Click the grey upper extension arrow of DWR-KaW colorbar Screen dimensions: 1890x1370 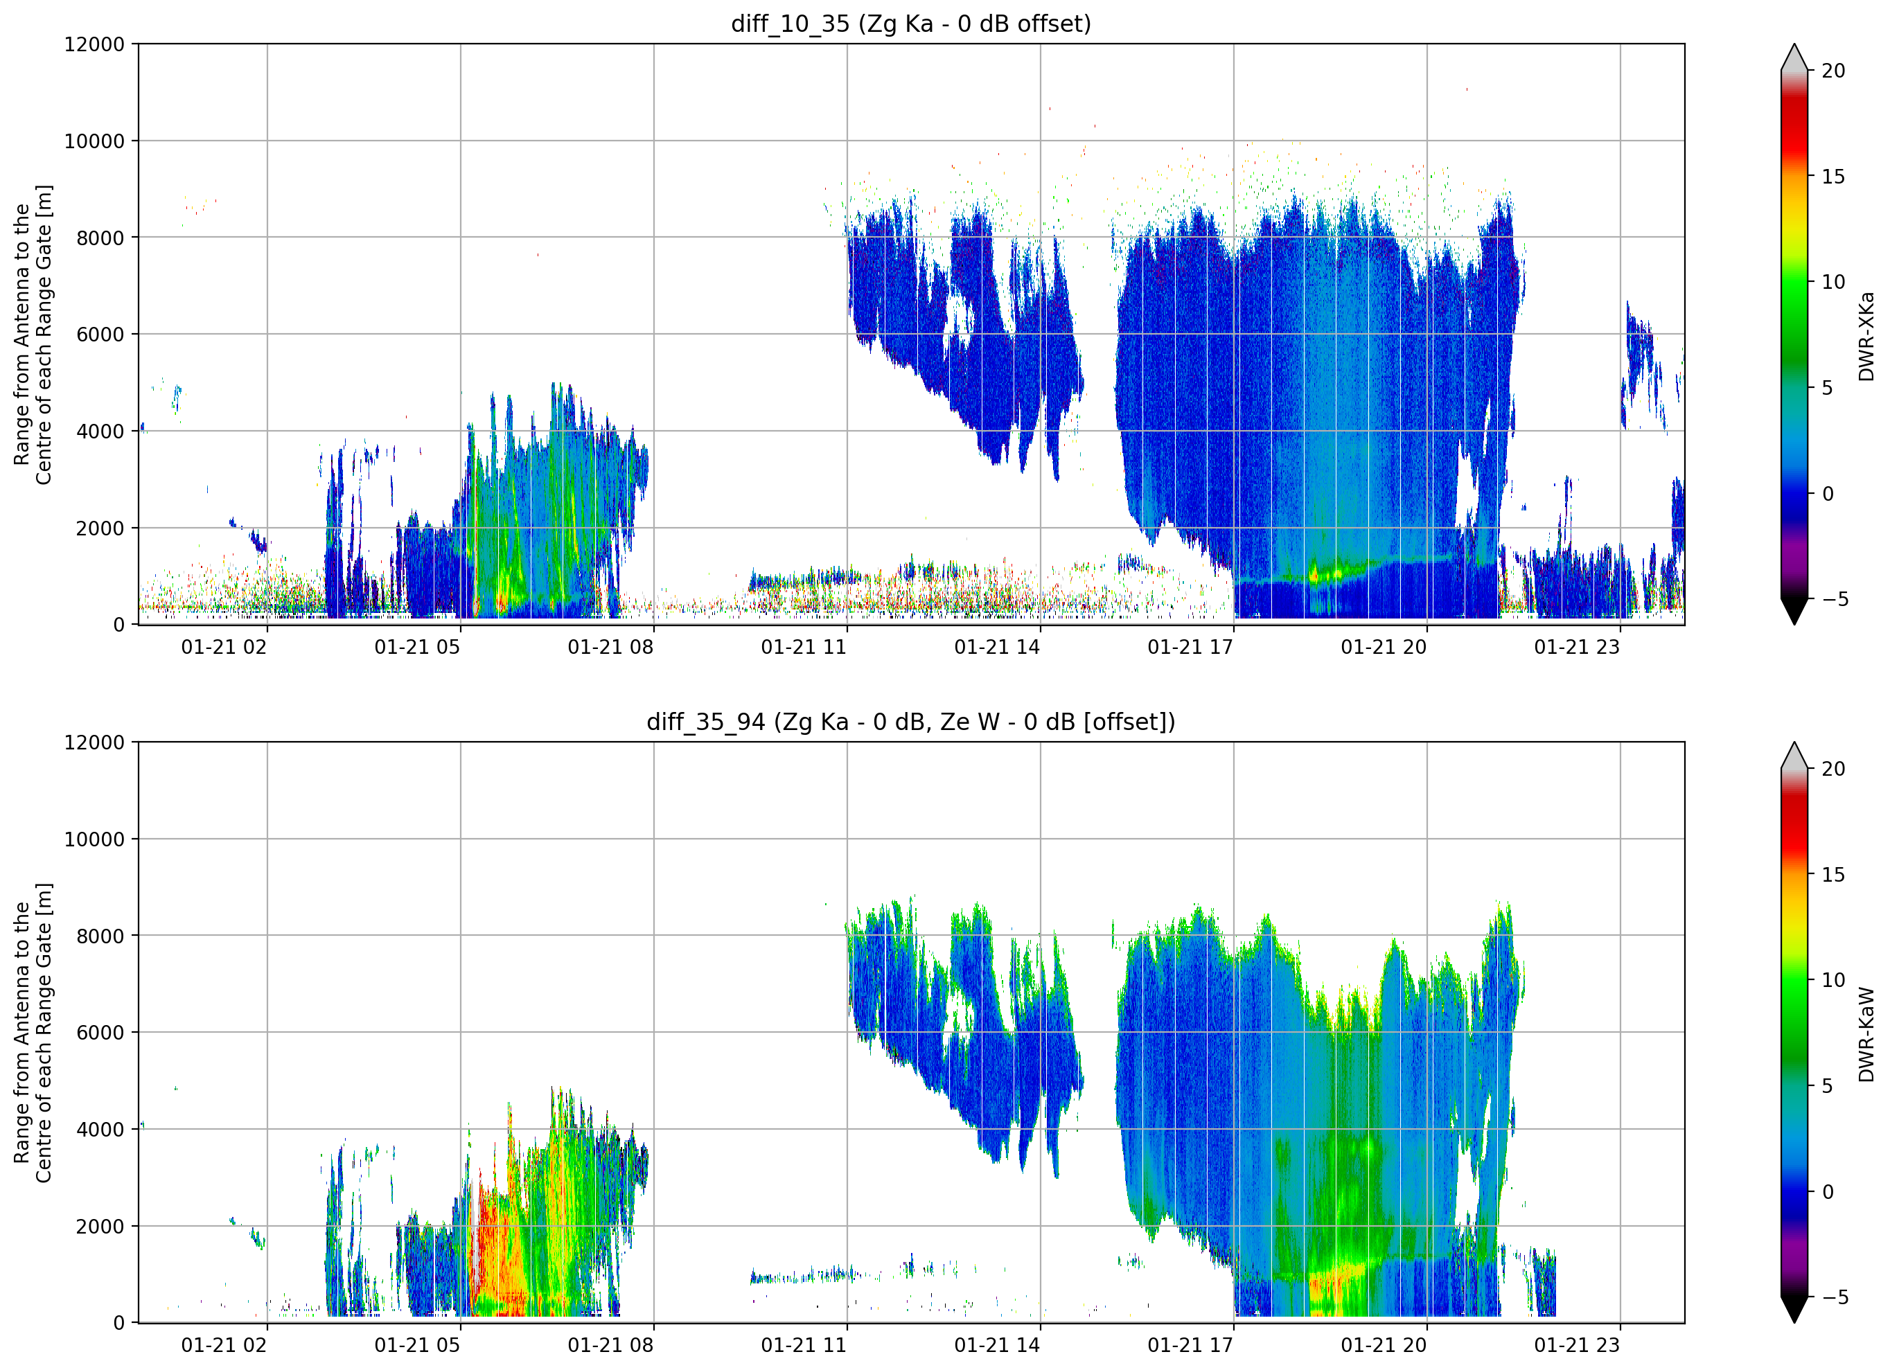(x=1794, y=755)
